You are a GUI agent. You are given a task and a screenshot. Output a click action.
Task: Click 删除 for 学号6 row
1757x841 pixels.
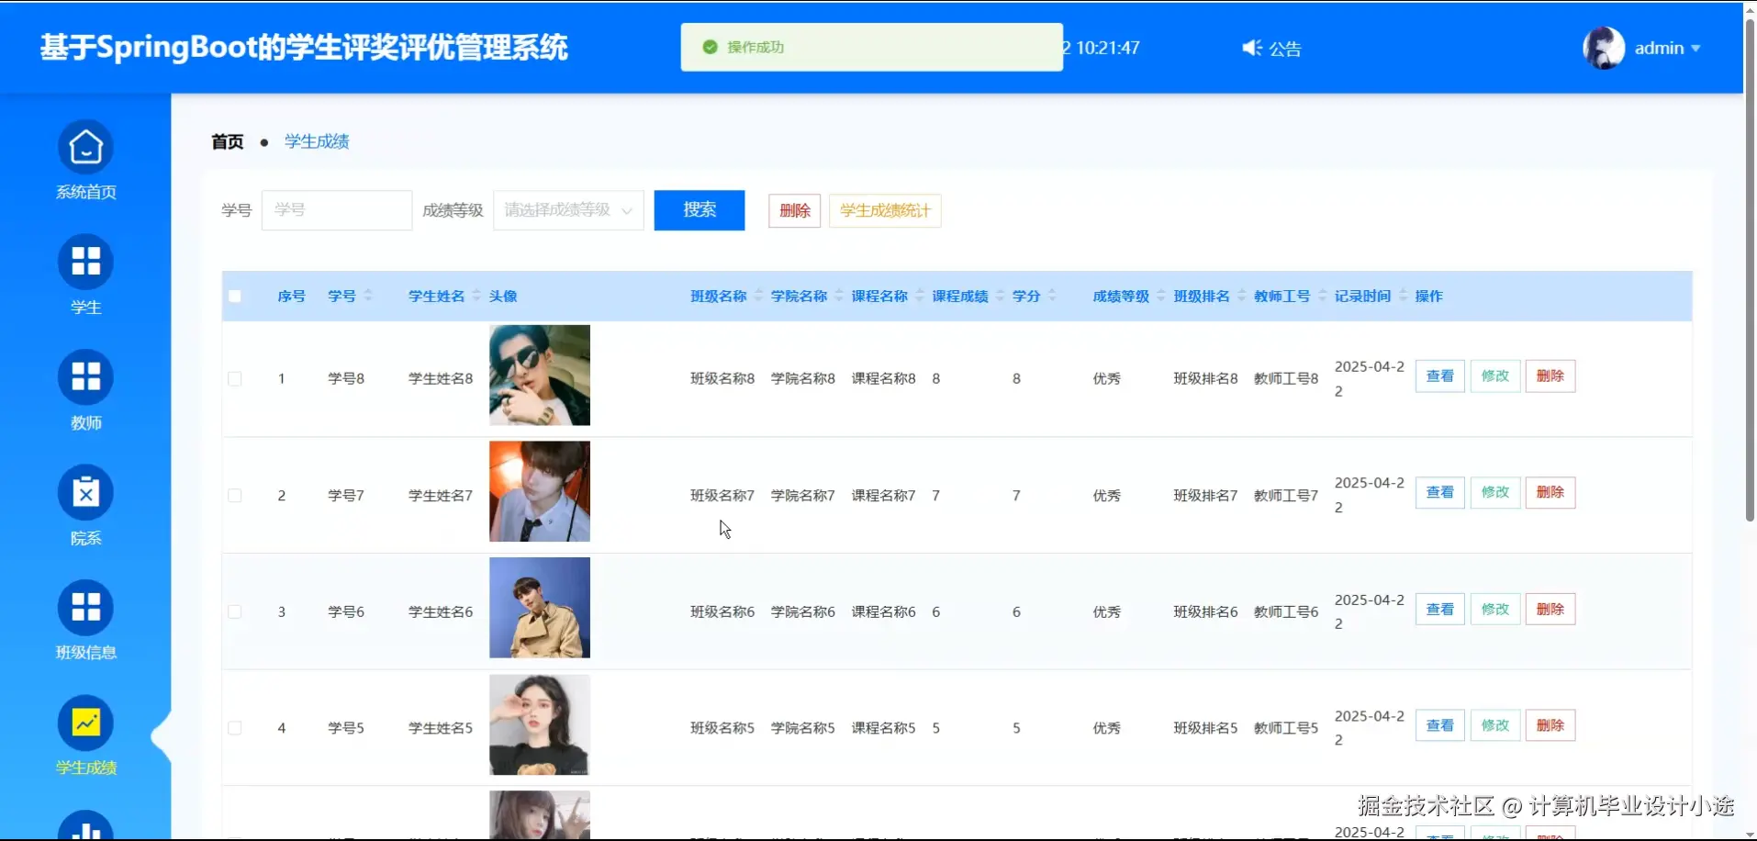[1550, 610]
